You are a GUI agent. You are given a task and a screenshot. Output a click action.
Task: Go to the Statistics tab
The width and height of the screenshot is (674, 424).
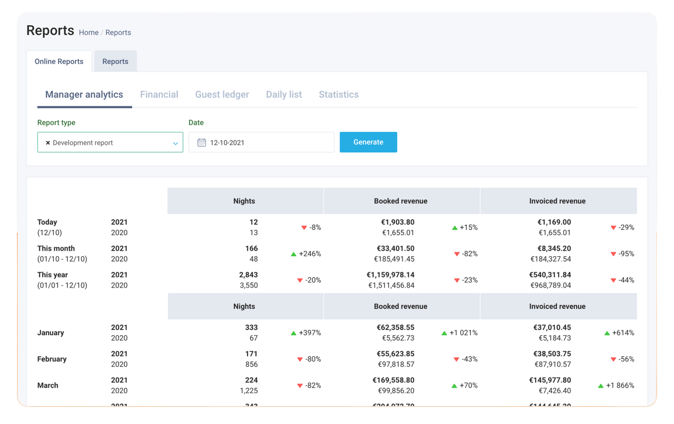(338, 95)
